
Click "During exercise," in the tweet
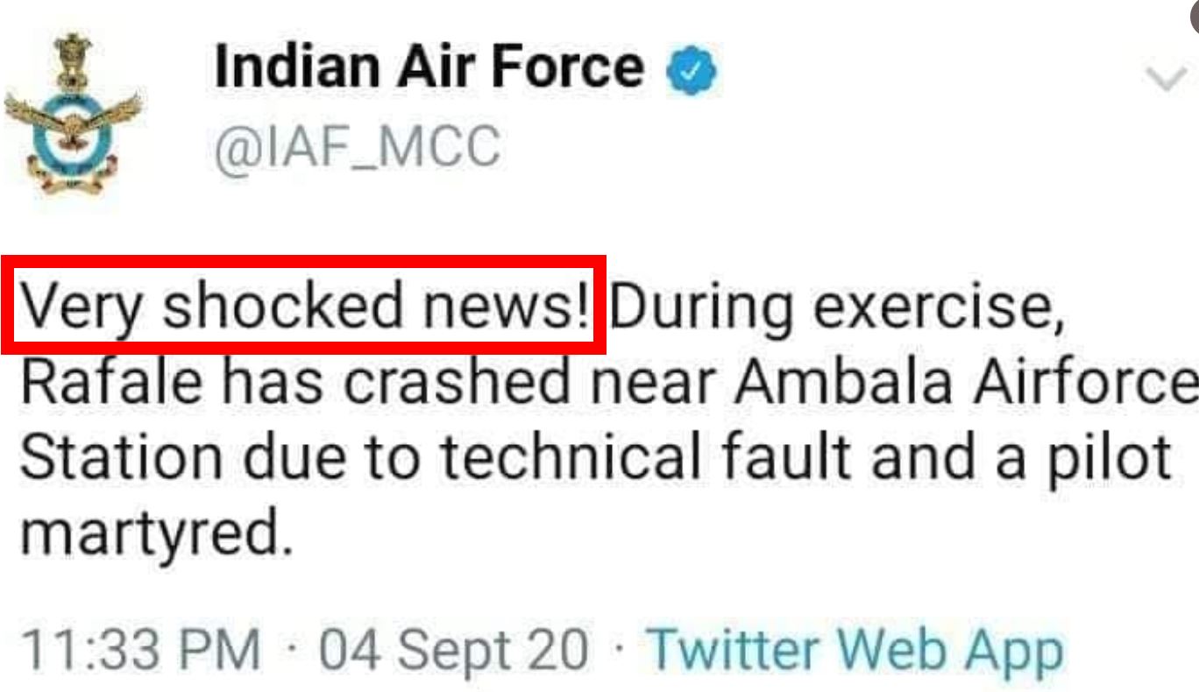(838, 306)
